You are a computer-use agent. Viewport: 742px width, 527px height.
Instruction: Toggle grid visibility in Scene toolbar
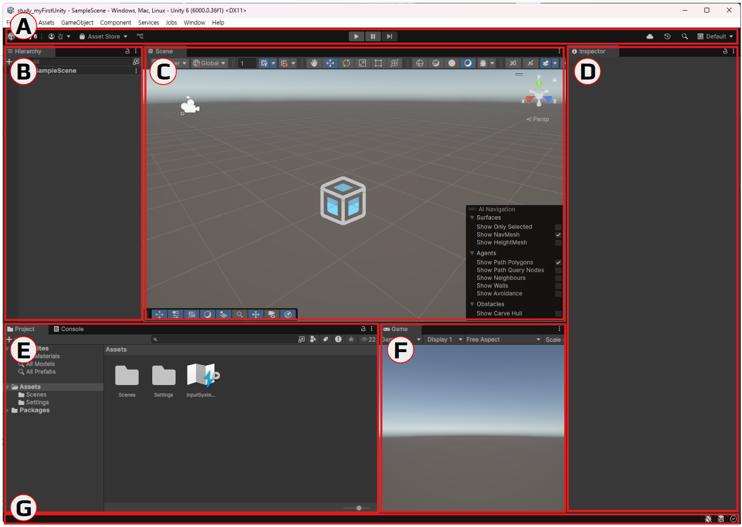(264, 63)
